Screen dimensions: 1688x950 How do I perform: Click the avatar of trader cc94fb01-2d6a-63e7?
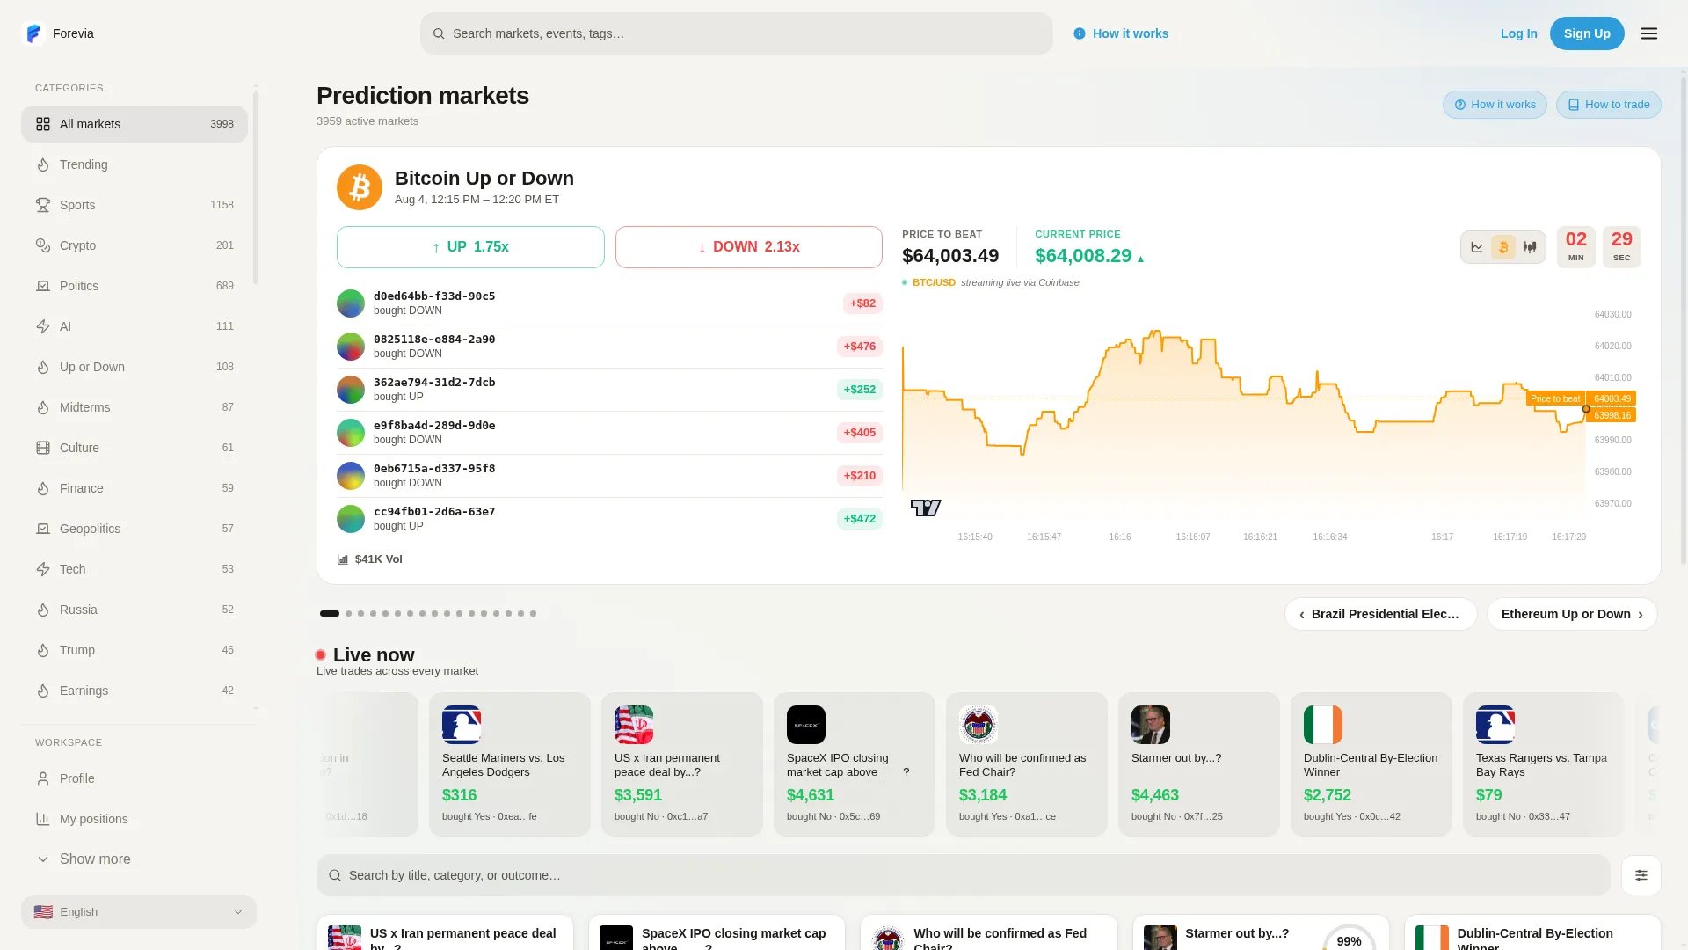coord(351,519)
